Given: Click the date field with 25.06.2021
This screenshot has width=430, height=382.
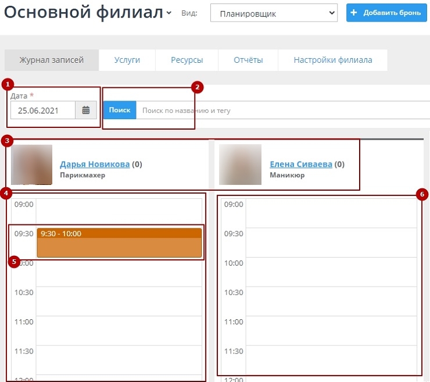Looking at the screenshot, I should click(43, 110).
